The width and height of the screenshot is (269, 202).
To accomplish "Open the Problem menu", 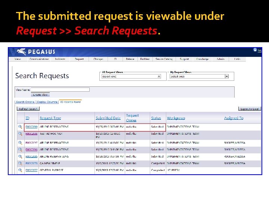I will point(145,59).
